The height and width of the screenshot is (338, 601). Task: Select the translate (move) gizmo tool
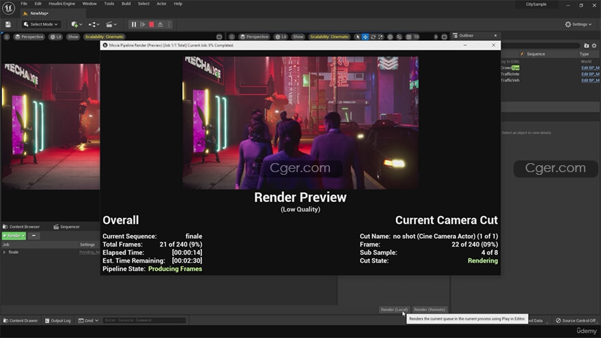tap(365, 37)
